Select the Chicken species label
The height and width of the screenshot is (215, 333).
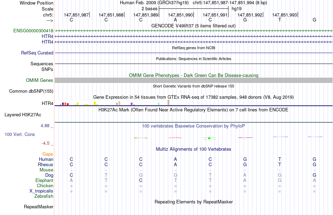[x=45, y=185]
